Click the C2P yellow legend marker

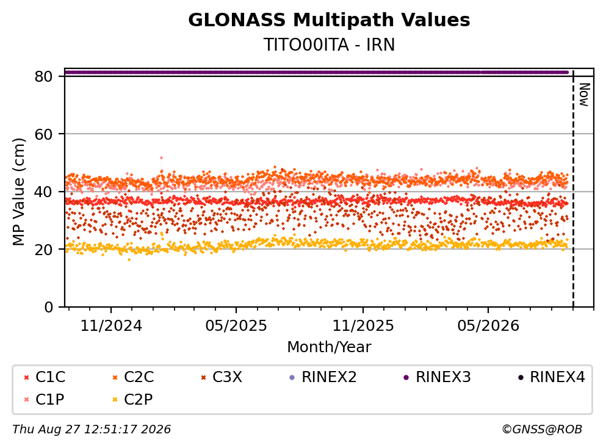click(x=115, y=400)
